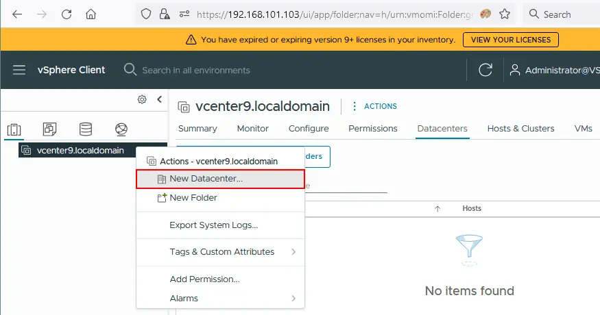
Task: Click the VIEW YOUR LICENSES button
Action: (510, 40)
